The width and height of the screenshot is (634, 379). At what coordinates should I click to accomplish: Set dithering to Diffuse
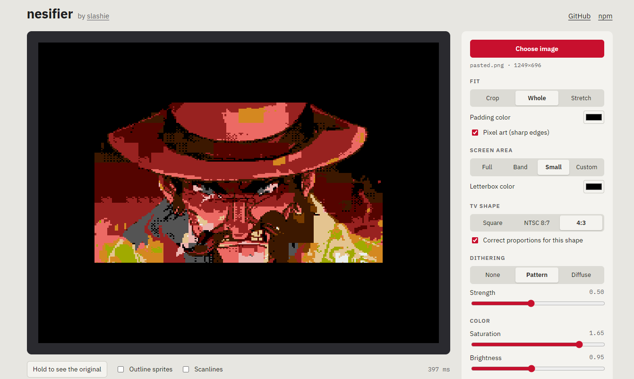click(x=581, y=275)
